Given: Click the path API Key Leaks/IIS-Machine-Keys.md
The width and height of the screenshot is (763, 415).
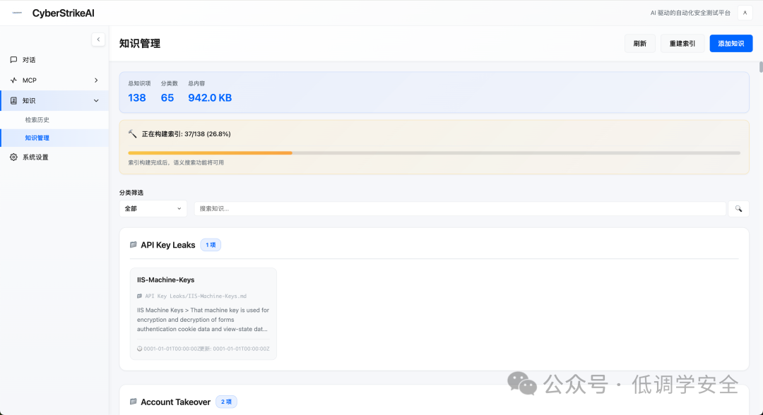Looking at the screenshot, I should coord(196,296).
